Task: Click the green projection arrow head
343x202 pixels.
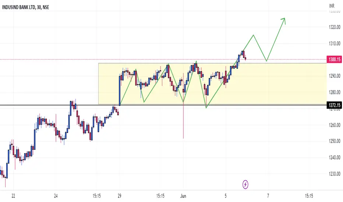Action: tap(283, 20)
